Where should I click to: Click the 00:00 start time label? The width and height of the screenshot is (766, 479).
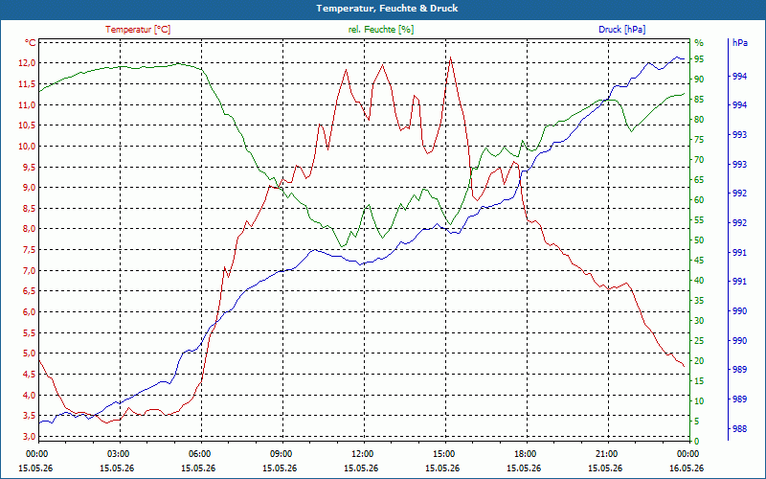pyautogui.click(x=36, y=453)
